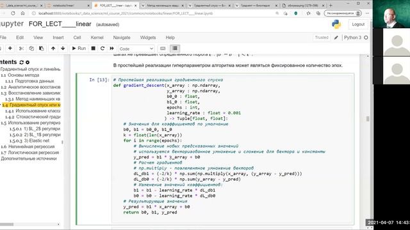Go to section 1.4.1 Использование классов
Image resolution: width=410 pixels, height=230 pixels.
33,111
